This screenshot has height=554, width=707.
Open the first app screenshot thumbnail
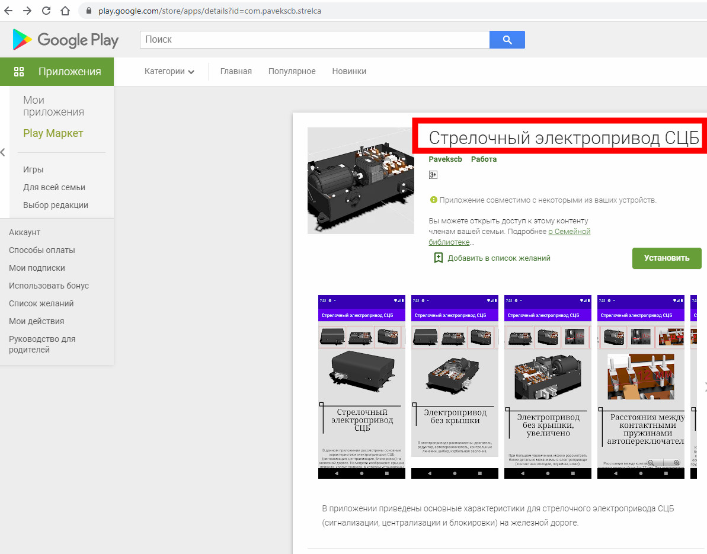pos(362,386)
